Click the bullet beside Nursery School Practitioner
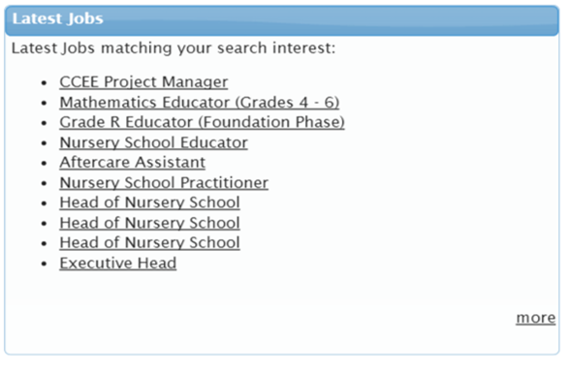The image size is (572, 374). pyautogui.click(x=45, y=183)
